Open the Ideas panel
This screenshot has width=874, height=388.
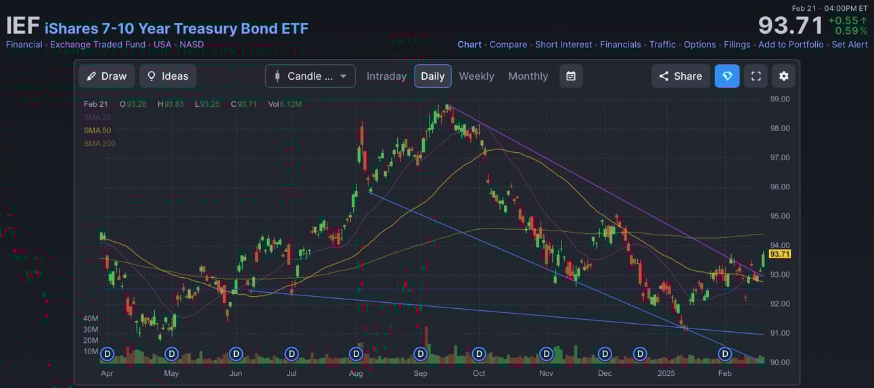168,76
